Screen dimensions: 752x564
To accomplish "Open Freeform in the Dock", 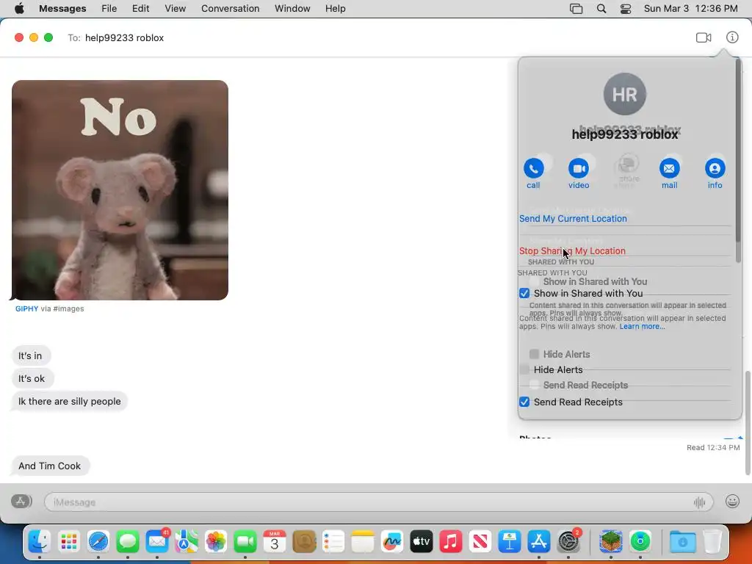I will pyautogui.click(x=392, y=542).
